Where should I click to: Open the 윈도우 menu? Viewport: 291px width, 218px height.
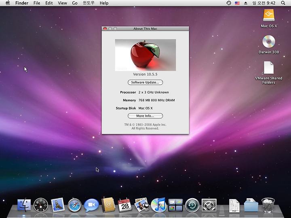pyautogui.click(x=89, y=3)
